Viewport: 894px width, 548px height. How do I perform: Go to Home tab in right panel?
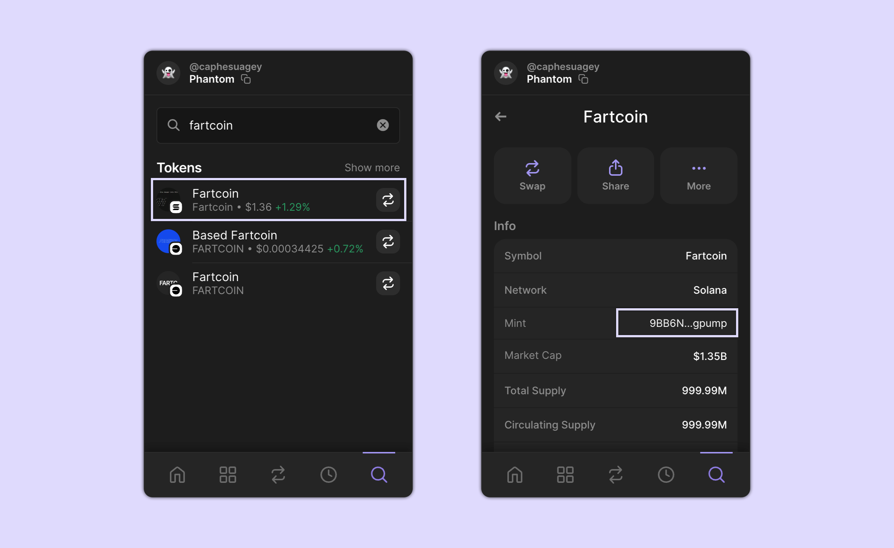click(515, 475)
